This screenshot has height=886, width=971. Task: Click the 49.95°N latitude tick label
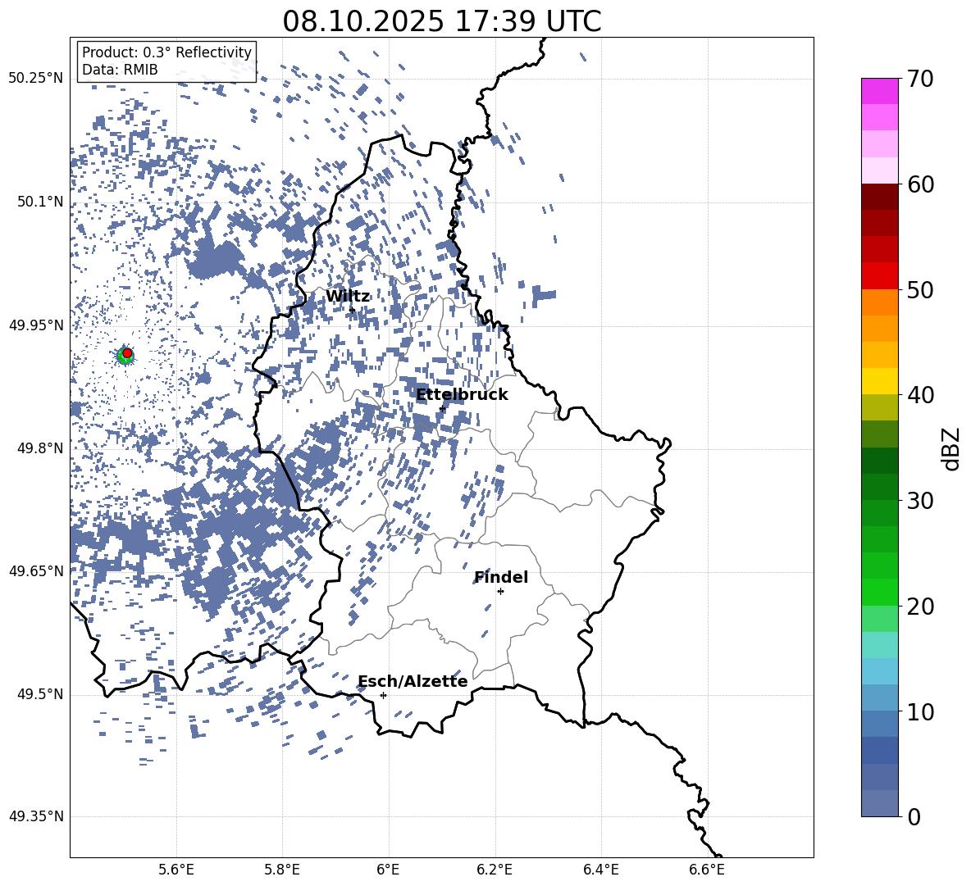(36, 325)
